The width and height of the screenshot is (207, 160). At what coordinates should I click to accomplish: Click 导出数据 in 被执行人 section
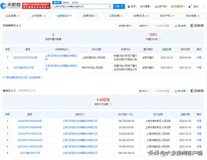tap(180, 91)
